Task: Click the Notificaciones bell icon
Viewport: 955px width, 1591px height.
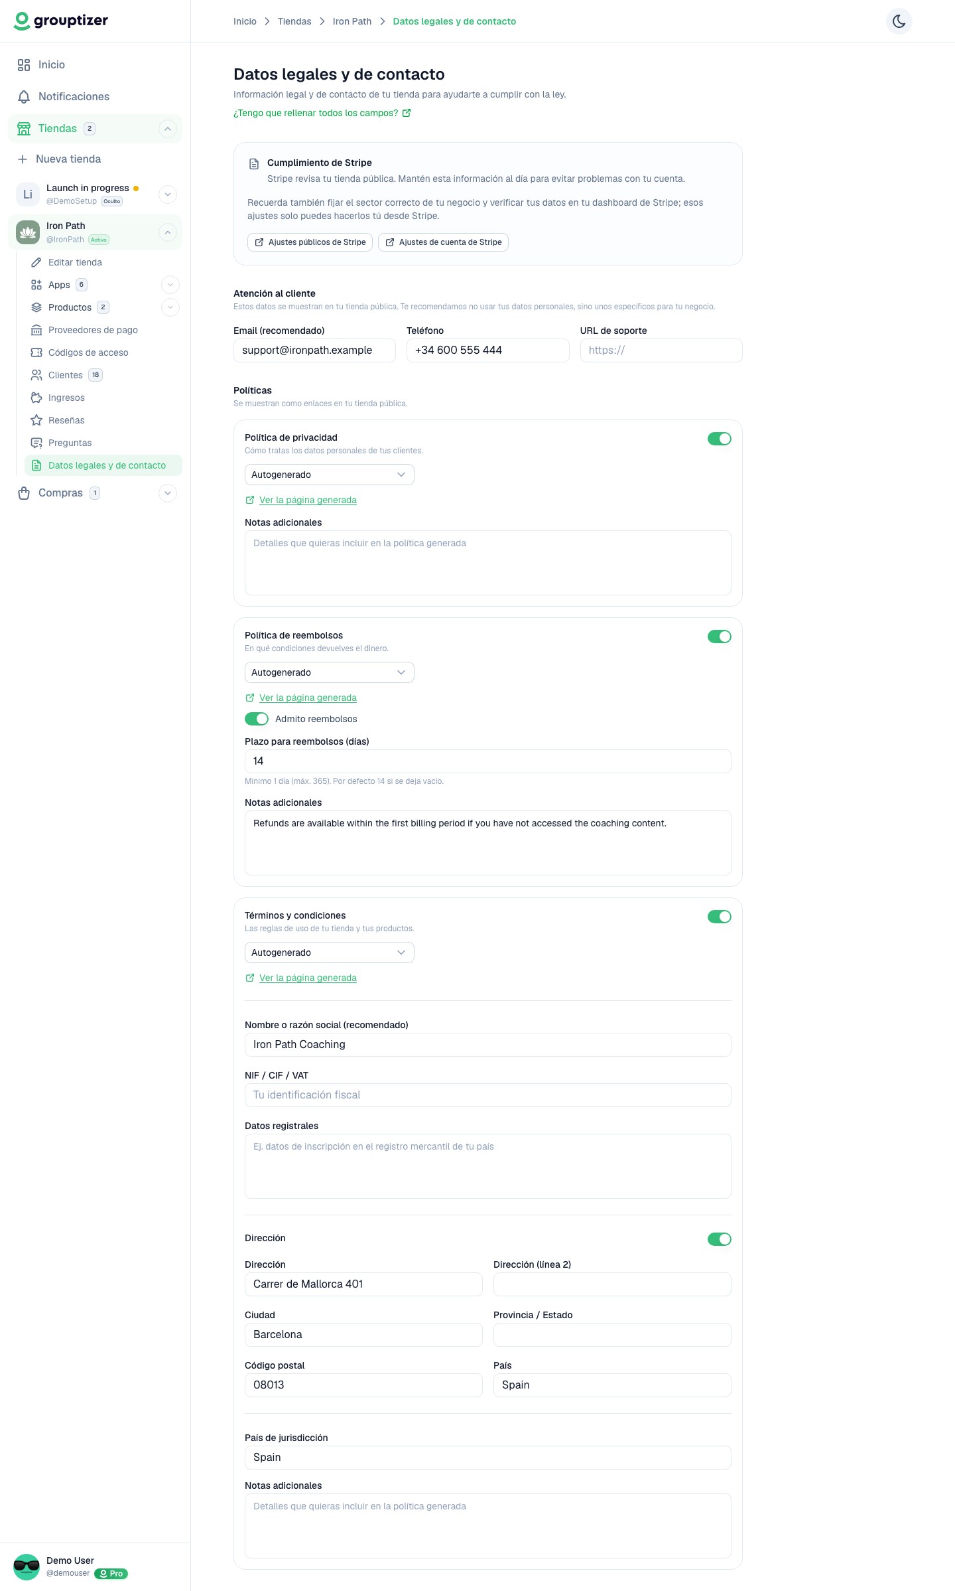Action: click(x=24, y=97)
